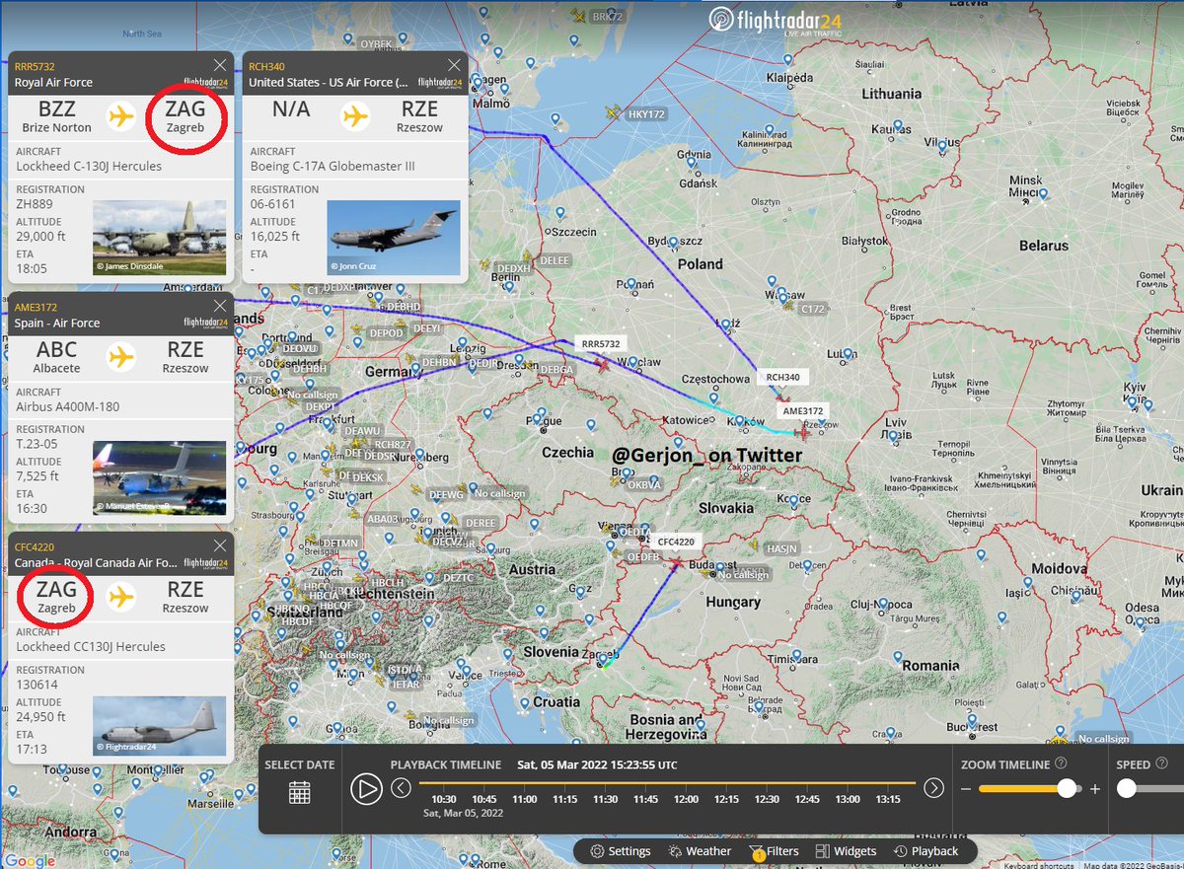Click the CFC4220 aircraft icon on map
Image resolution: width=1184 pixels, height=869 pixels.
pos(676,563)
